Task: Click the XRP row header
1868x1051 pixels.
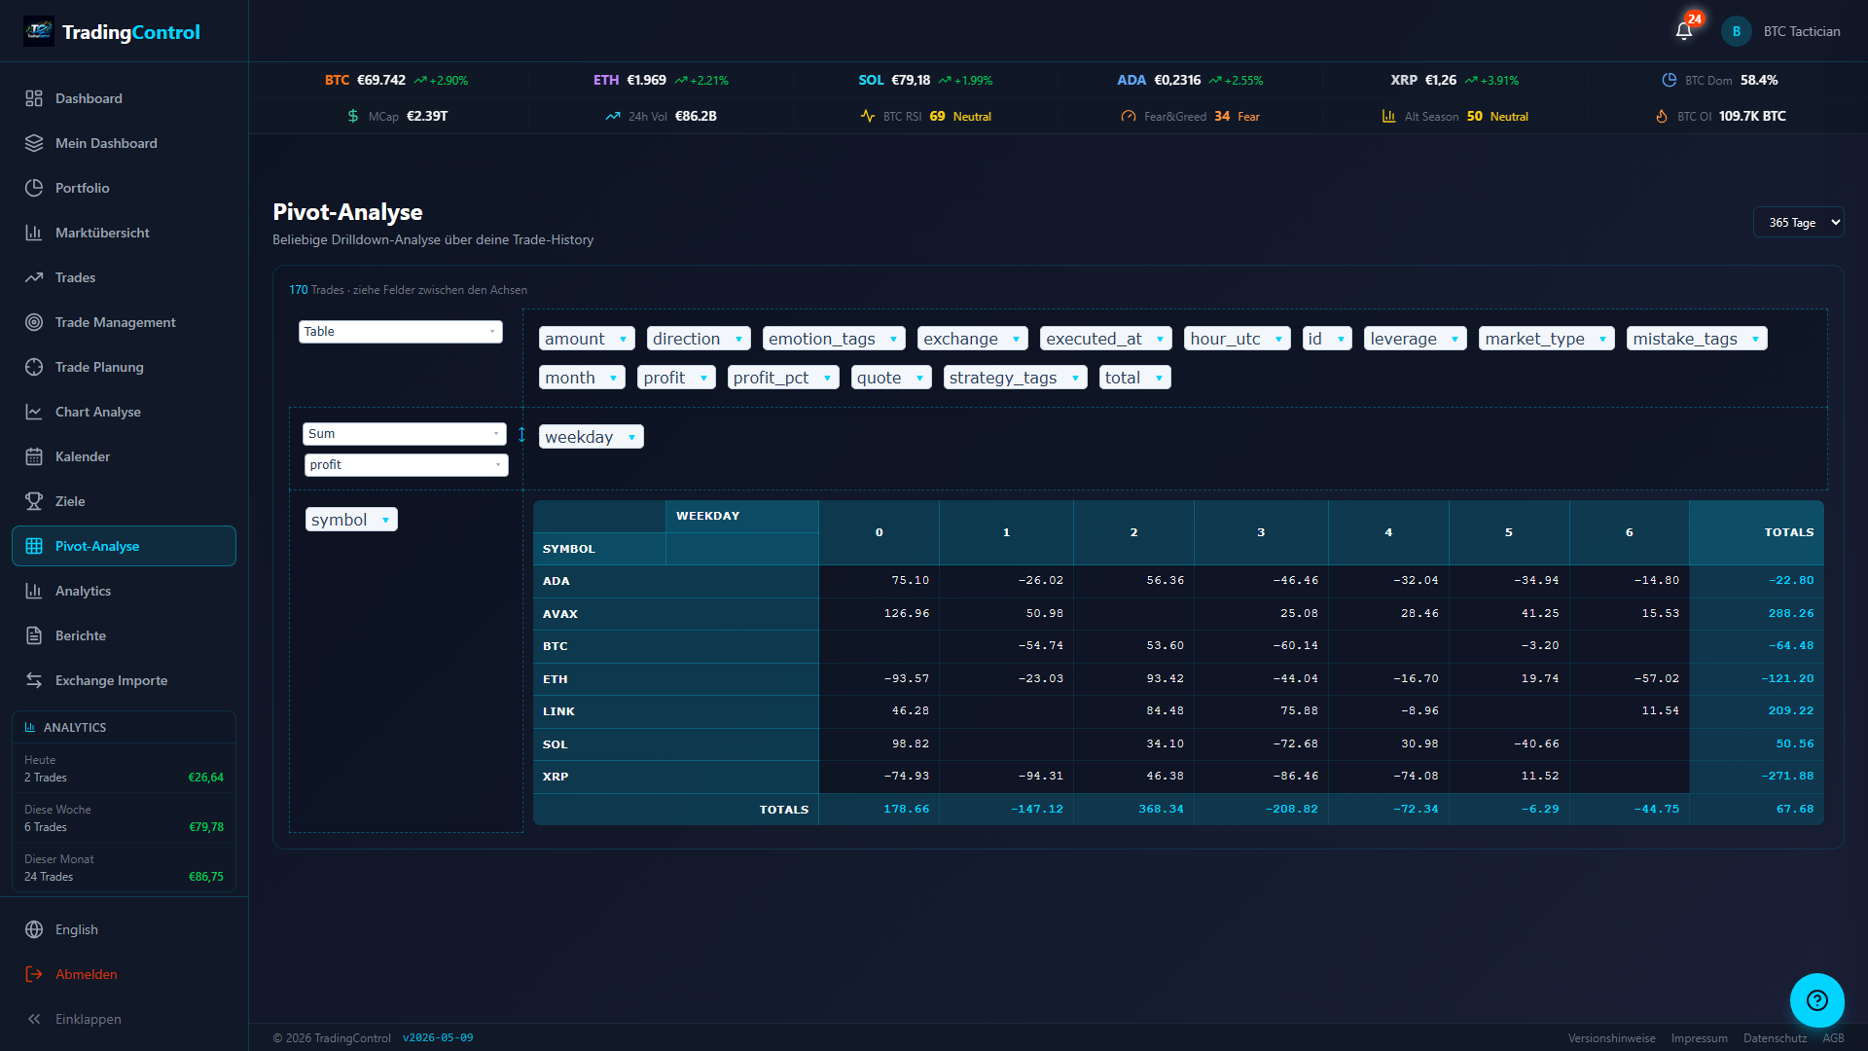Action: [x=675, y=777]
